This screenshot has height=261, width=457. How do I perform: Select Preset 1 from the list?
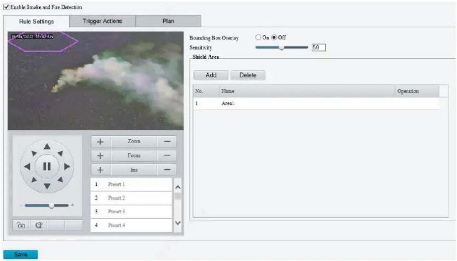point(131,184)
